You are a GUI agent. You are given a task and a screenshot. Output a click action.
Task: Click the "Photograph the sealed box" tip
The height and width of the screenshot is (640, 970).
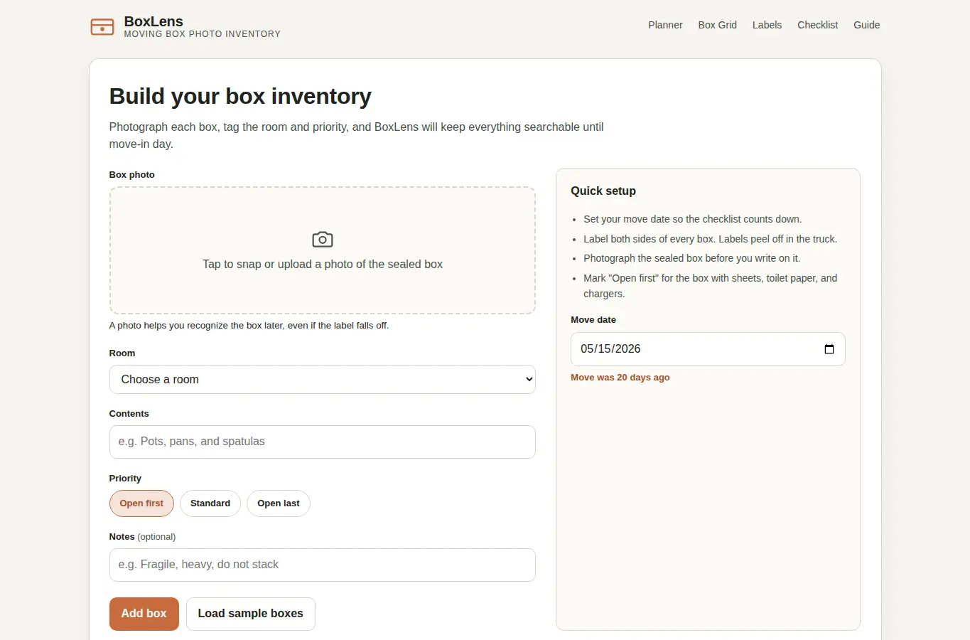[692, 258]
